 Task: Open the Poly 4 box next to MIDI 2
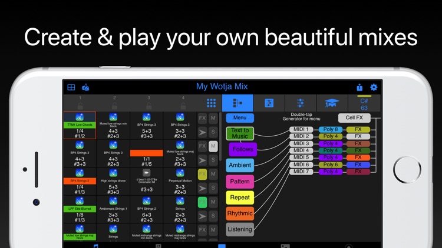pyautogui.click(x=331, y=136)
